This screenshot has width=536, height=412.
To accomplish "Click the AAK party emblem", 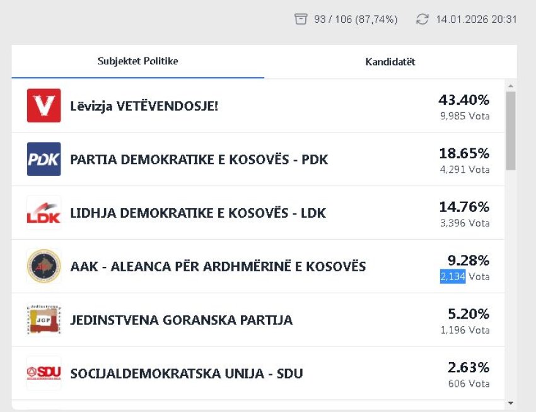I will coord(44,266).
